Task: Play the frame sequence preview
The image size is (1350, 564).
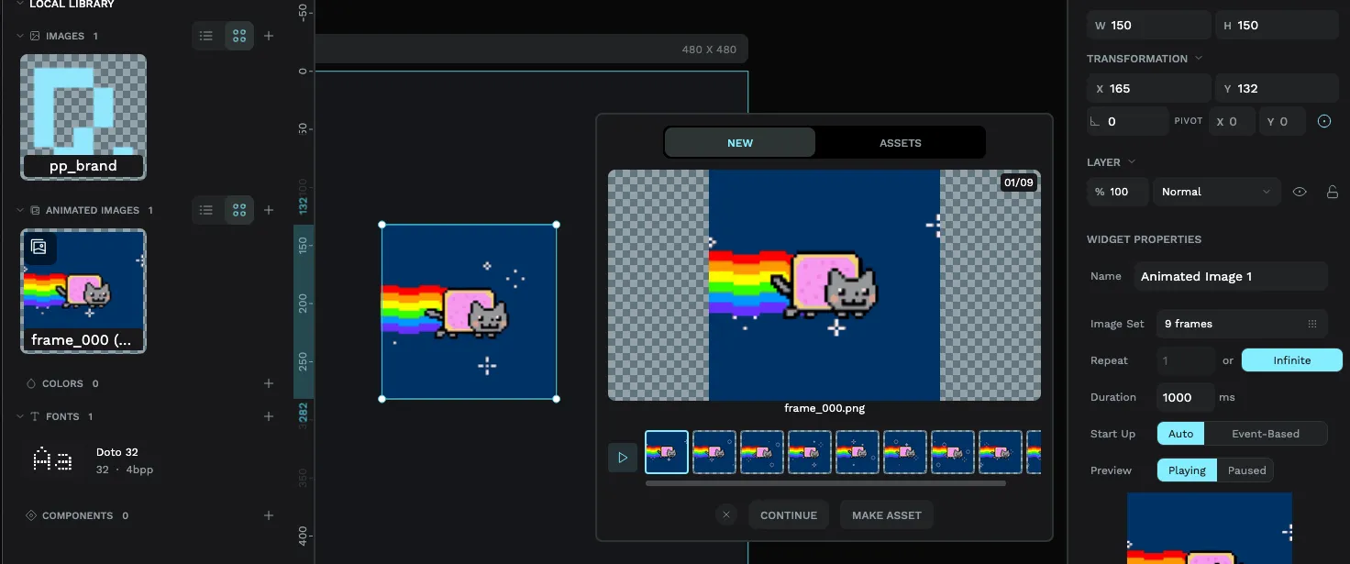Action: (623, 457)
